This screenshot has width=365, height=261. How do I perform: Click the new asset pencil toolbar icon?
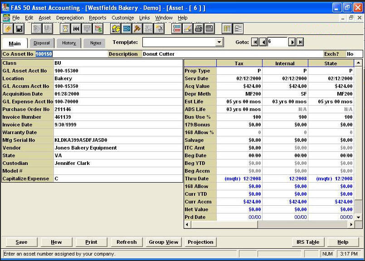8,29
